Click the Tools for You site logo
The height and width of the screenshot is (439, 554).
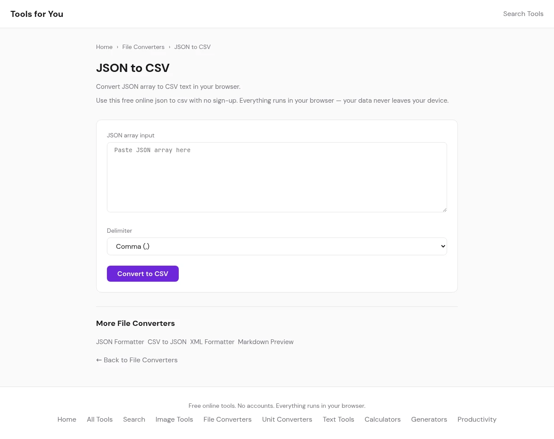point(37,14)
